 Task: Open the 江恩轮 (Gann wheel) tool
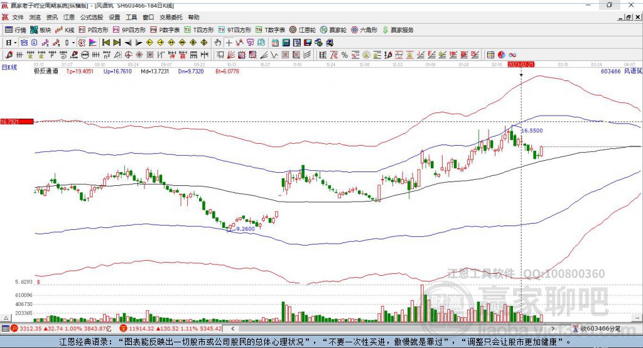(303, 30)
